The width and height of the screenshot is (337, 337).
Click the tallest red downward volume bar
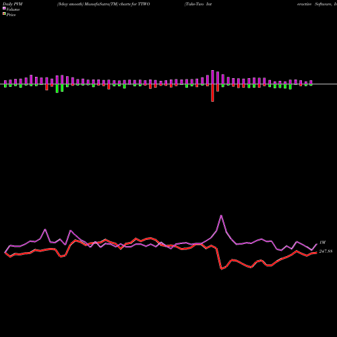coord(212,93)
